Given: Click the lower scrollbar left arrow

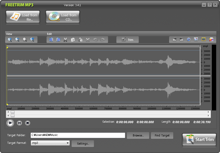Looking at the screenshot, I should pos(8,116).
